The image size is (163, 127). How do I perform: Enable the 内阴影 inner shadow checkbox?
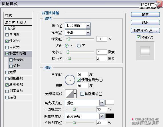(7, 35)
